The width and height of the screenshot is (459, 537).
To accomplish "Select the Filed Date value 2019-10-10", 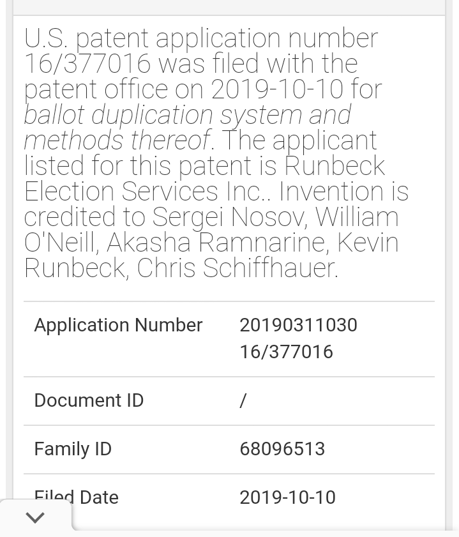I will point(287,497).
